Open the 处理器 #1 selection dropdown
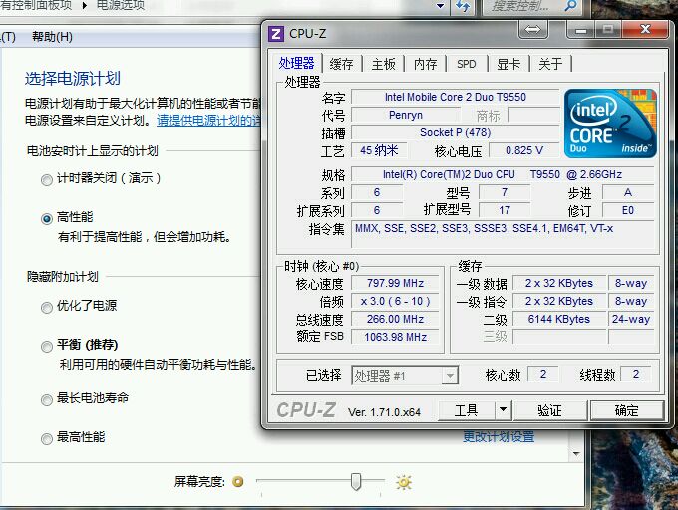Viewport: 678px width, 510px height. 405,376
